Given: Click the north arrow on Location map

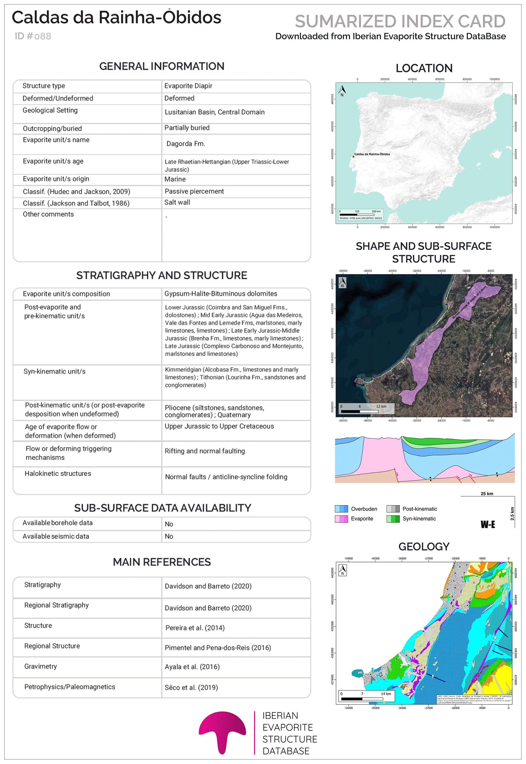Looking at the screenshot, I should pyautogui.click(x=342, y=90).
